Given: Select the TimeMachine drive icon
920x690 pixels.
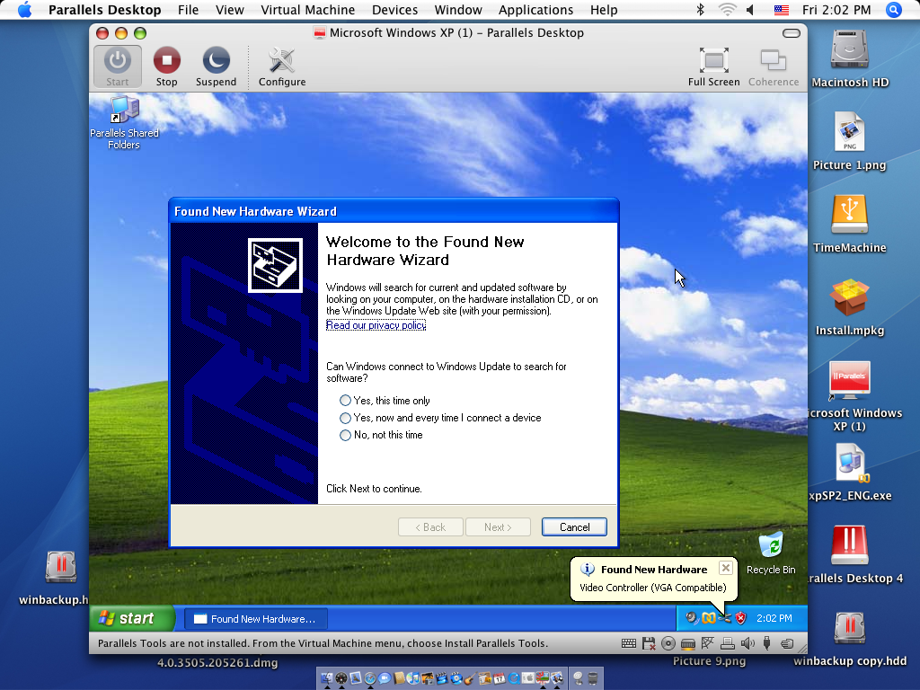Looking at the screenshot, I should click(x=850, y=224).
